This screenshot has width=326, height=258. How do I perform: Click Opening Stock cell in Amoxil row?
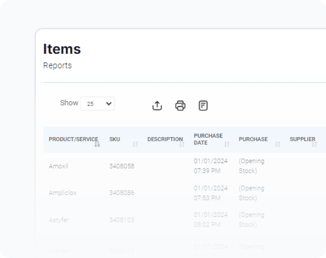pyautogui.click(x=251, y=166)
